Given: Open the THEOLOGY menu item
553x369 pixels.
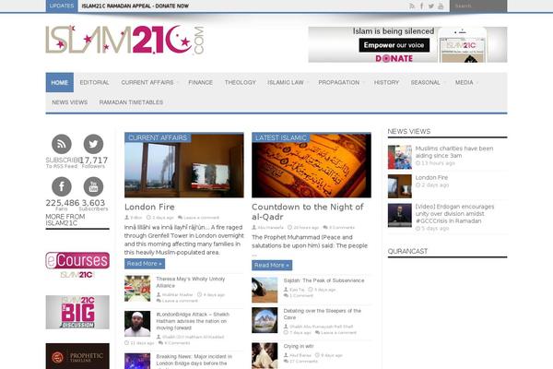Looking at the screenshot, I should pyautogui.click(x=241, y=82).
